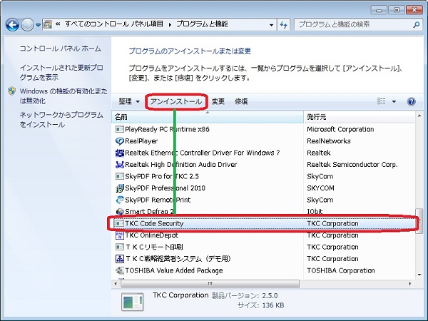The width and height of the screenshot is (428, 321).
Task: Click the blue help icon
Action: click(412, 101)
